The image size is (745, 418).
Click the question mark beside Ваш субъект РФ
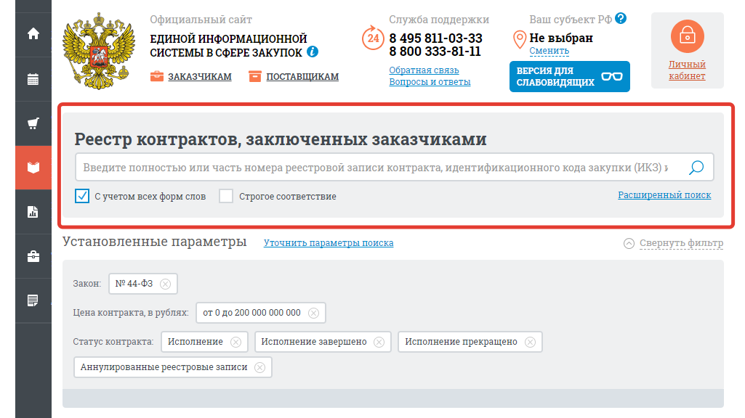(620, 19)
